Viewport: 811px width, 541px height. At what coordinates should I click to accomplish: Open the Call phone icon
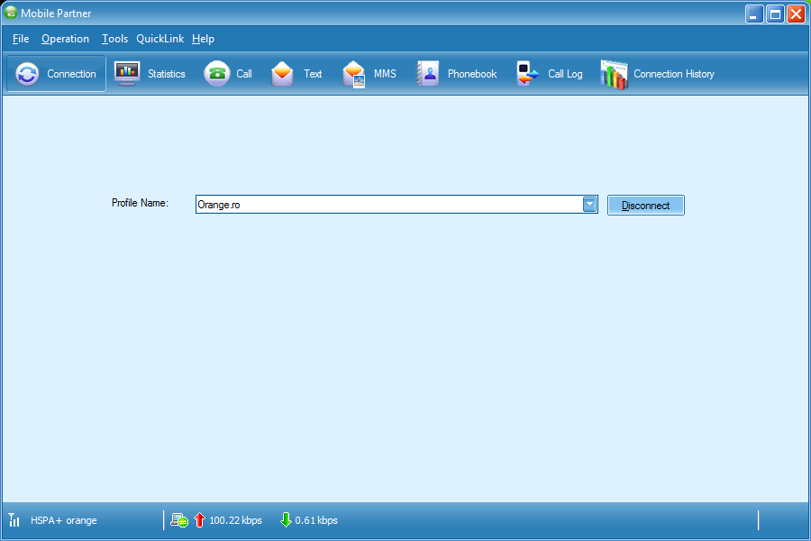pyautogui.click(x=217, y=74)
